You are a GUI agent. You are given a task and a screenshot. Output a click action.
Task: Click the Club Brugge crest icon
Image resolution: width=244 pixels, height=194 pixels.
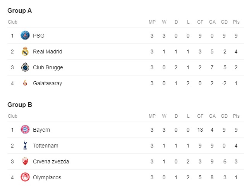25,67
